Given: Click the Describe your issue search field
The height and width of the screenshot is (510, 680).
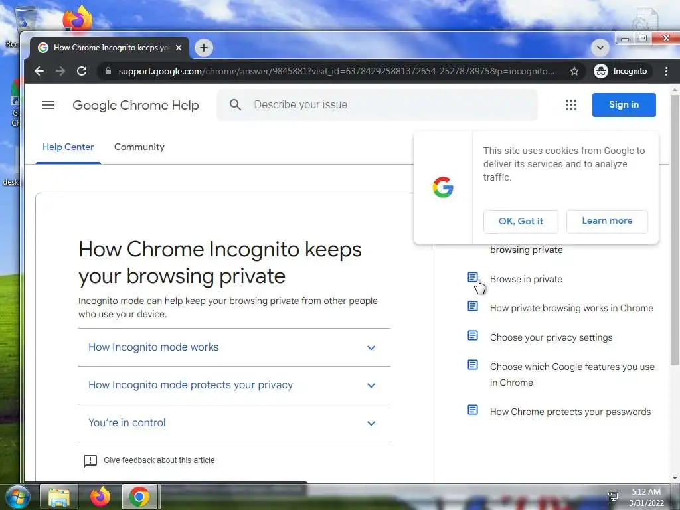Looking at the screenshot, I should pos(377,105).
